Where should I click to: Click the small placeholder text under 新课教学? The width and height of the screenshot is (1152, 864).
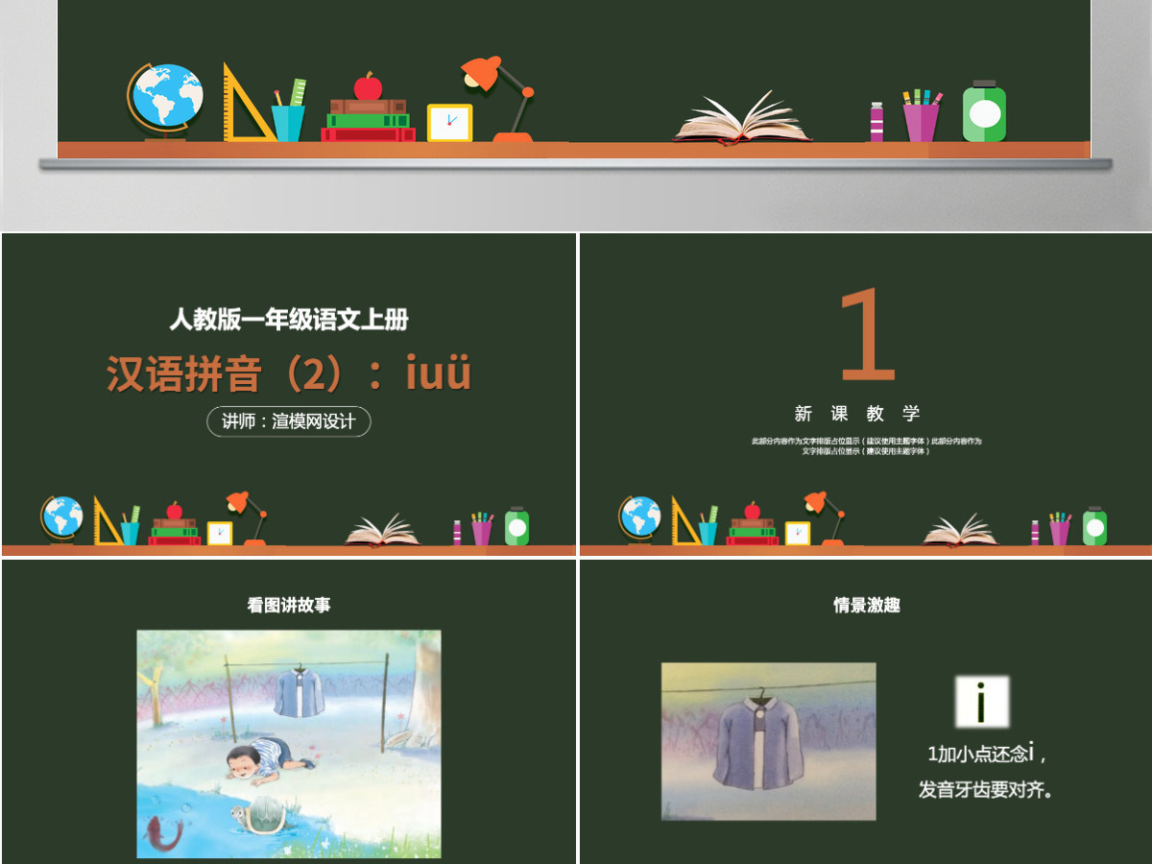tap(866, 445)
